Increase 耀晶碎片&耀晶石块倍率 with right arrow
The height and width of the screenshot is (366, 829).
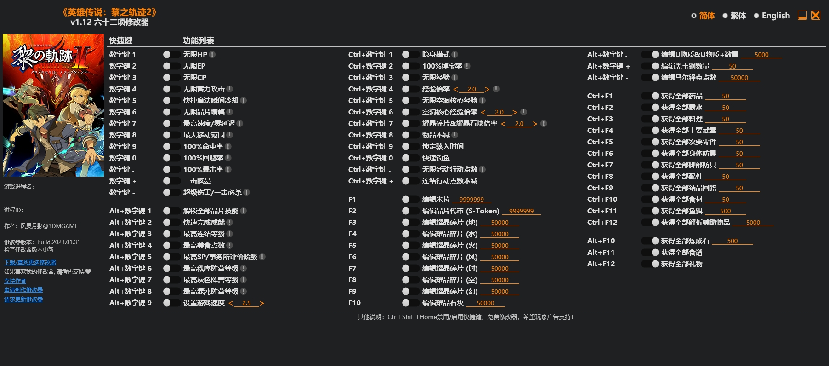point(535,124)
